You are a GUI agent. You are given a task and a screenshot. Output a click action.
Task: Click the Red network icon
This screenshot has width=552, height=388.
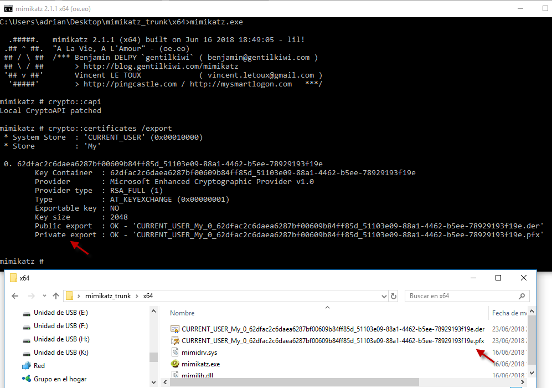[x=27, y=366]
